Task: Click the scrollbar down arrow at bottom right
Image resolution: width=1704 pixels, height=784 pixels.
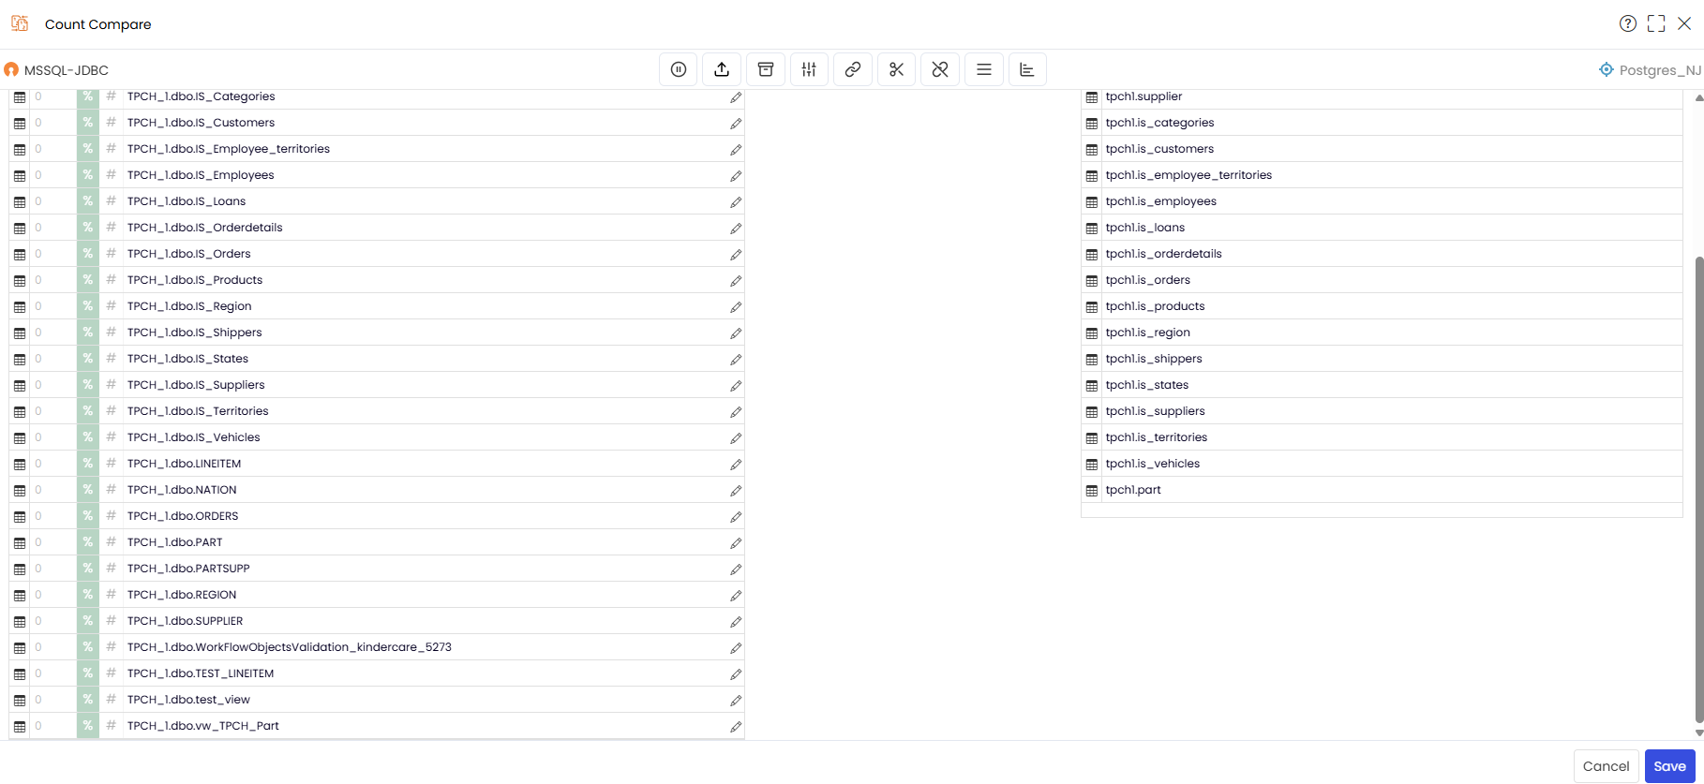Action: click(x=1698, y=733)
